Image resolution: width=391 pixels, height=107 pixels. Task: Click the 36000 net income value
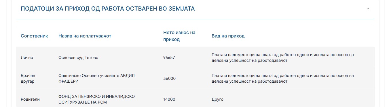point(169,78)
